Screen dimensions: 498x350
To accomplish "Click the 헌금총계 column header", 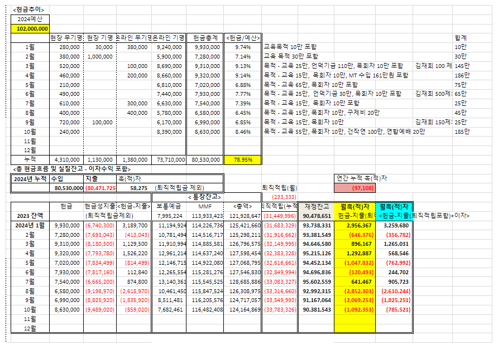I will click(x=205, y=38).
